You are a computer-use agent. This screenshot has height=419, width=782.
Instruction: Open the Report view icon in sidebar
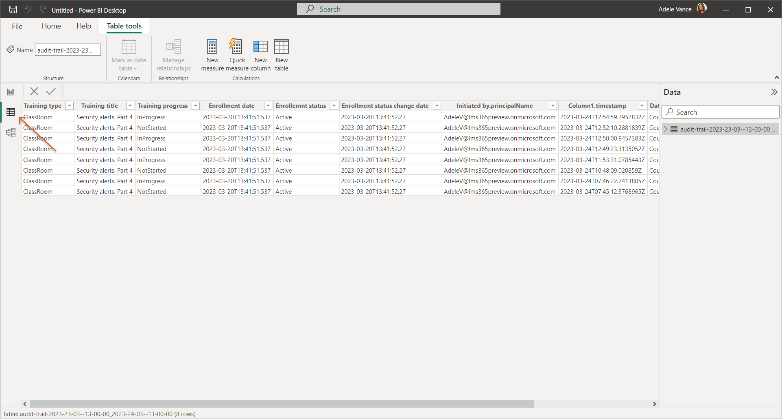(11, 92)
